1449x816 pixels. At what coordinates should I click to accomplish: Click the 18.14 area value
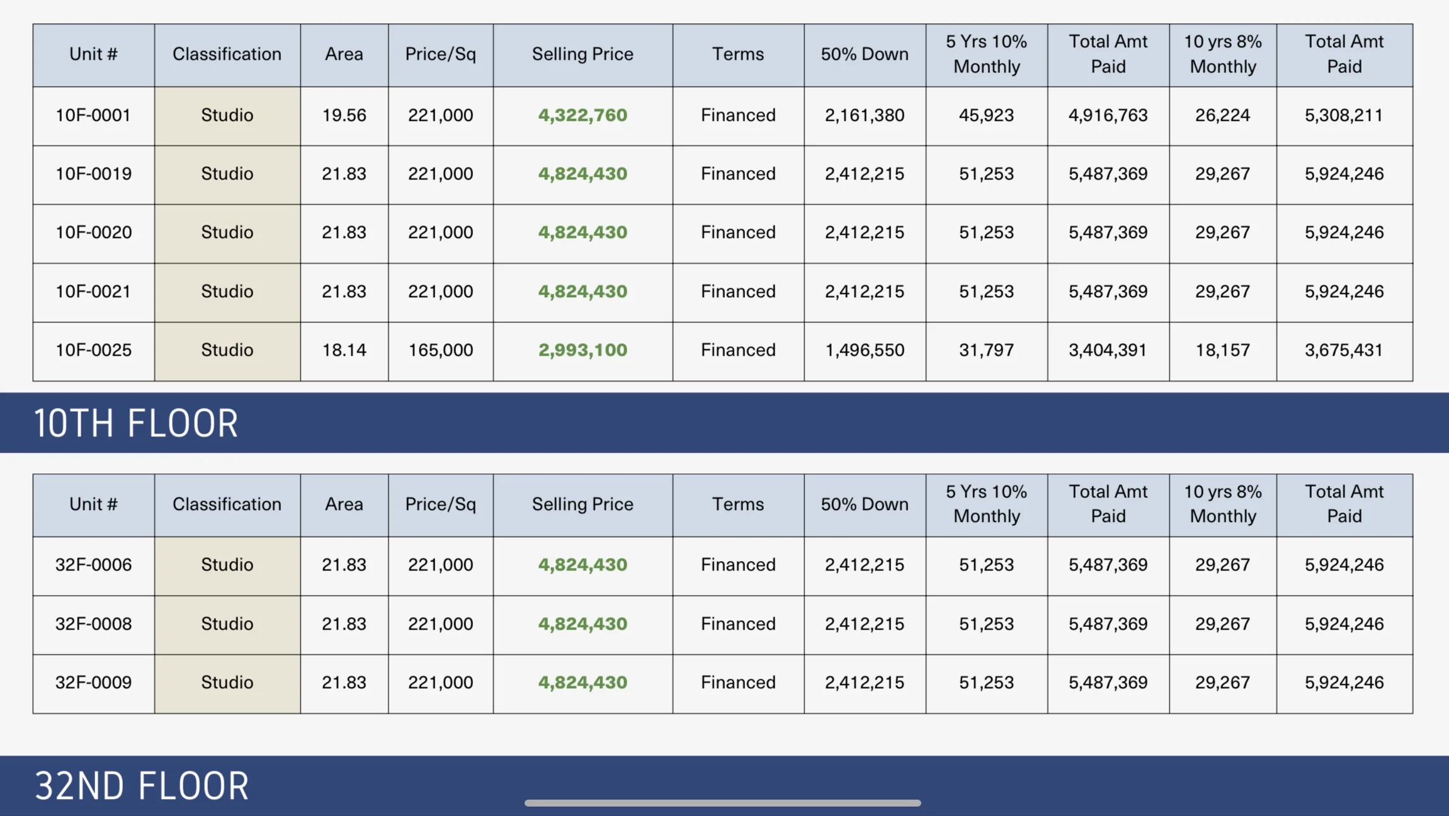pos(344,350)
